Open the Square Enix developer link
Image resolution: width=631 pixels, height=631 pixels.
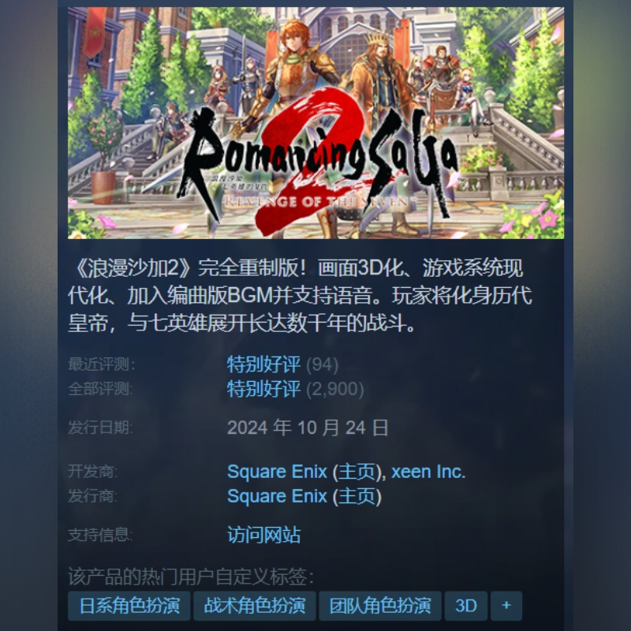tap(277, 471)
